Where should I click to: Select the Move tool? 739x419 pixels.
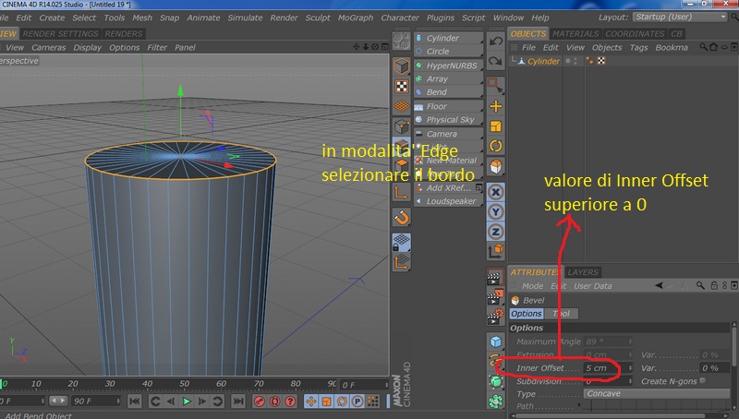(x=496, y=106)
